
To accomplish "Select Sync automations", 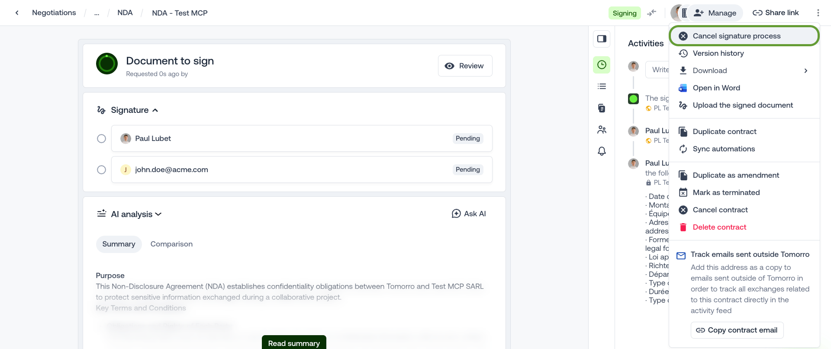I will (744, 149).
